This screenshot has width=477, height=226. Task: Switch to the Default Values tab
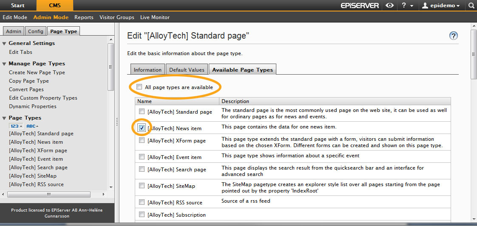(187, 70)
